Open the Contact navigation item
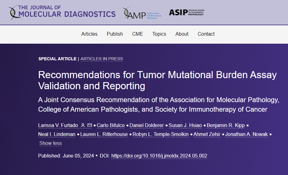Screen dimensions: 288x175 (206, 34)
